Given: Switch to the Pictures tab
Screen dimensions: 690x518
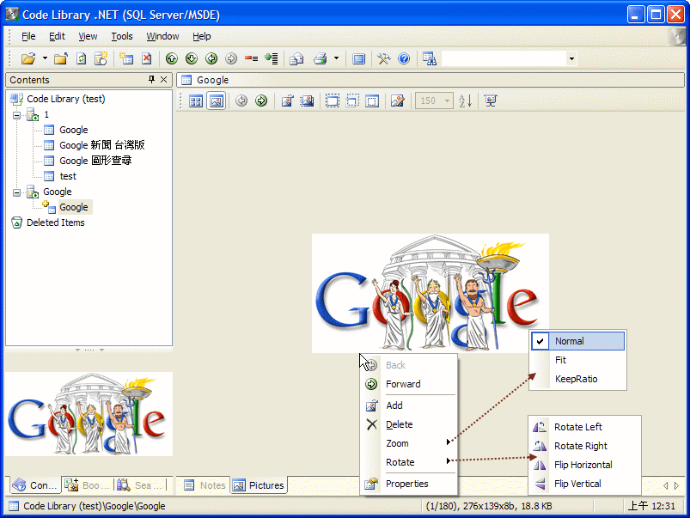Looking at the screenshot, I should [x=260, y=485].
